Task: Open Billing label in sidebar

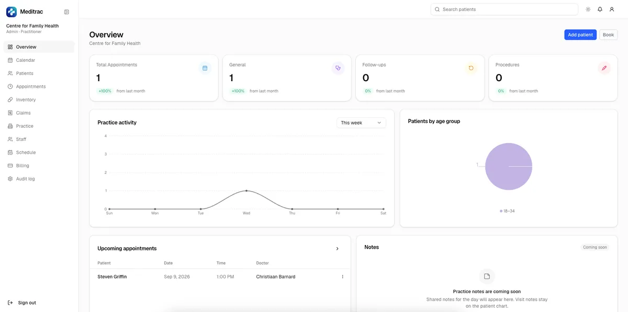Action: pyautogui.click(x=23, y=165)
